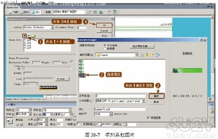Toggle the preview images checkbox
This screenshot has width=218, height=139.
(x=148, y=118)
